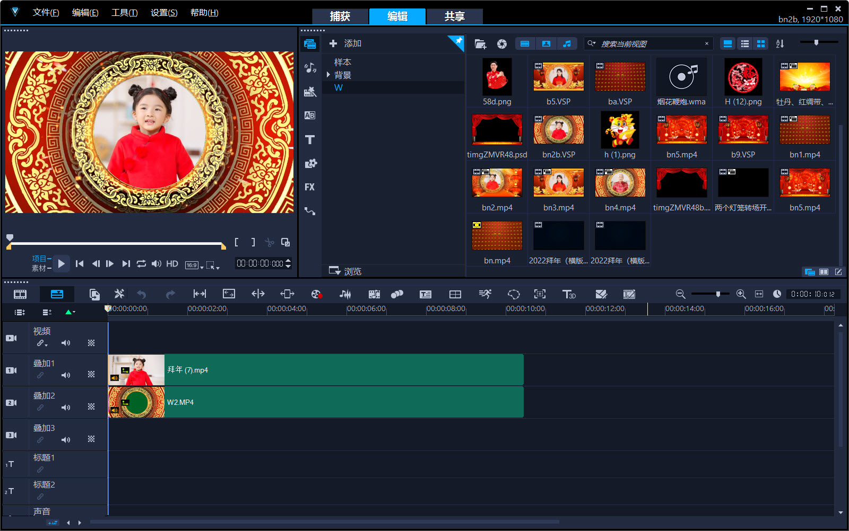849x531 pixels.
Task: Open the Subtitle Editor tool
Action: click(426, 294)
